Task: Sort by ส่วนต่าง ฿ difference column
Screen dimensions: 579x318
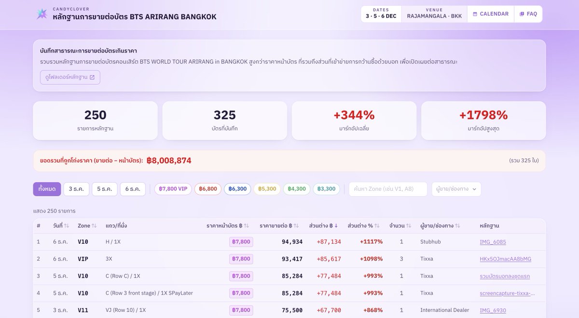Action: point(324,225)
